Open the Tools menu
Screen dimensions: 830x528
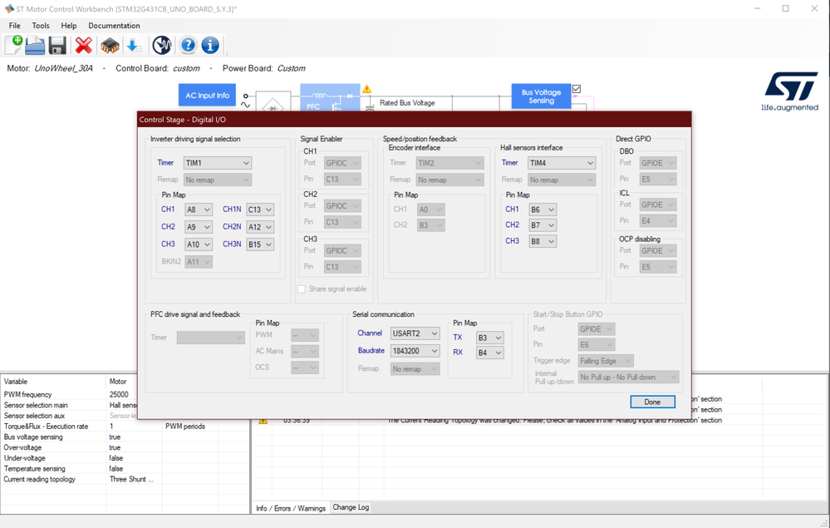40,26
